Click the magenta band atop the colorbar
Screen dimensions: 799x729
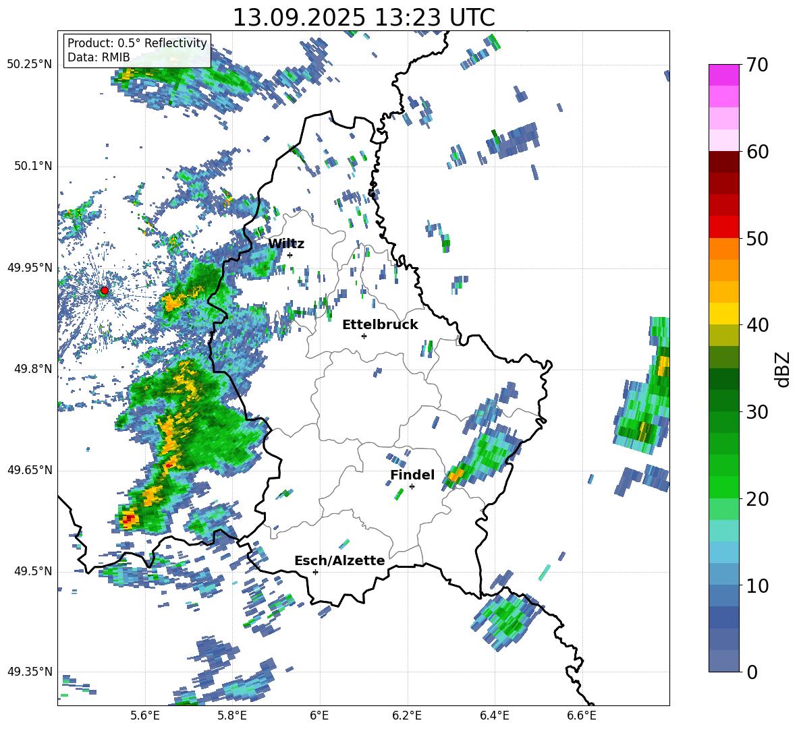pyautogui.click(x=723, y=75)
